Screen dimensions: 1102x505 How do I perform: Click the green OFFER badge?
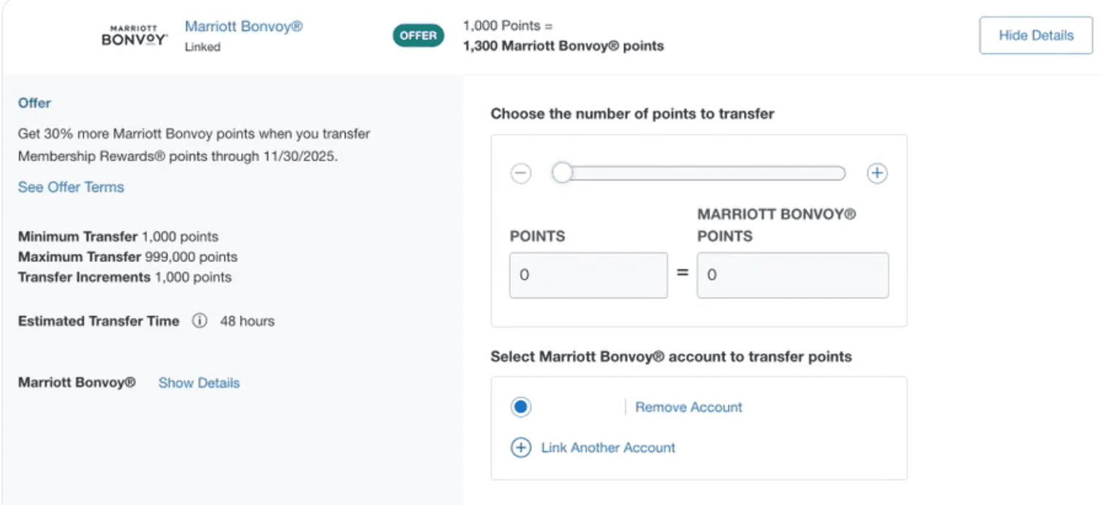click(418, 34)
